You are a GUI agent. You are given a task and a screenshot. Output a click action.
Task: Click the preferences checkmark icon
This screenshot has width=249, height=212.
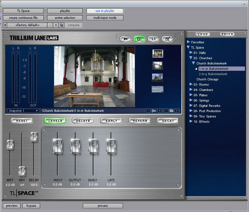click(x=167, y=39)
